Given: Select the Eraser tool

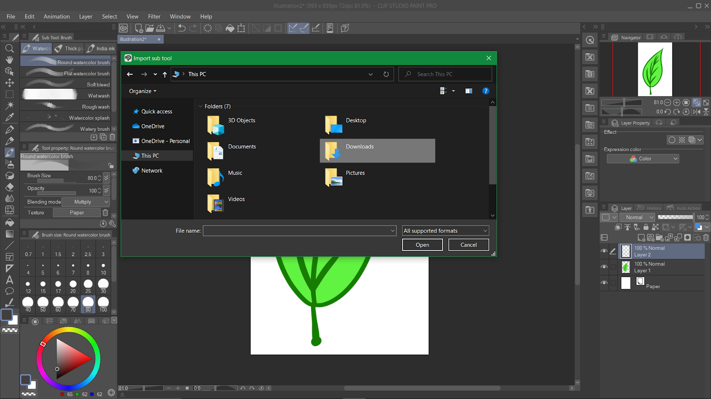Looking at the screenshot, I should [9, 187].
